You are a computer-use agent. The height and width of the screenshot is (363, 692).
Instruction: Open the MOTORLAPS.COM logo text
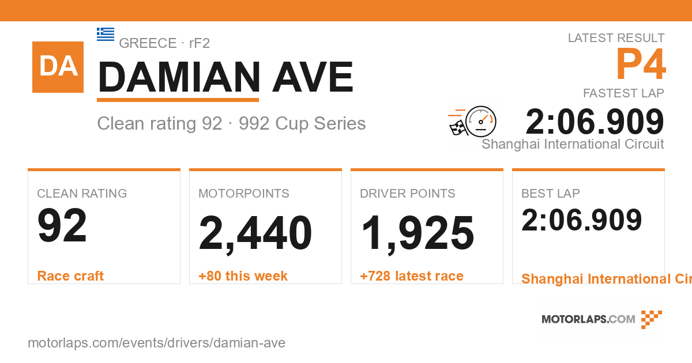(x=588, y=319)
